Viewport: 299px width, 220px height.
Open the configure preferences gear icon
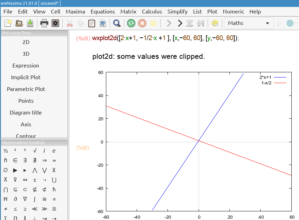click(x=55, y=23)
